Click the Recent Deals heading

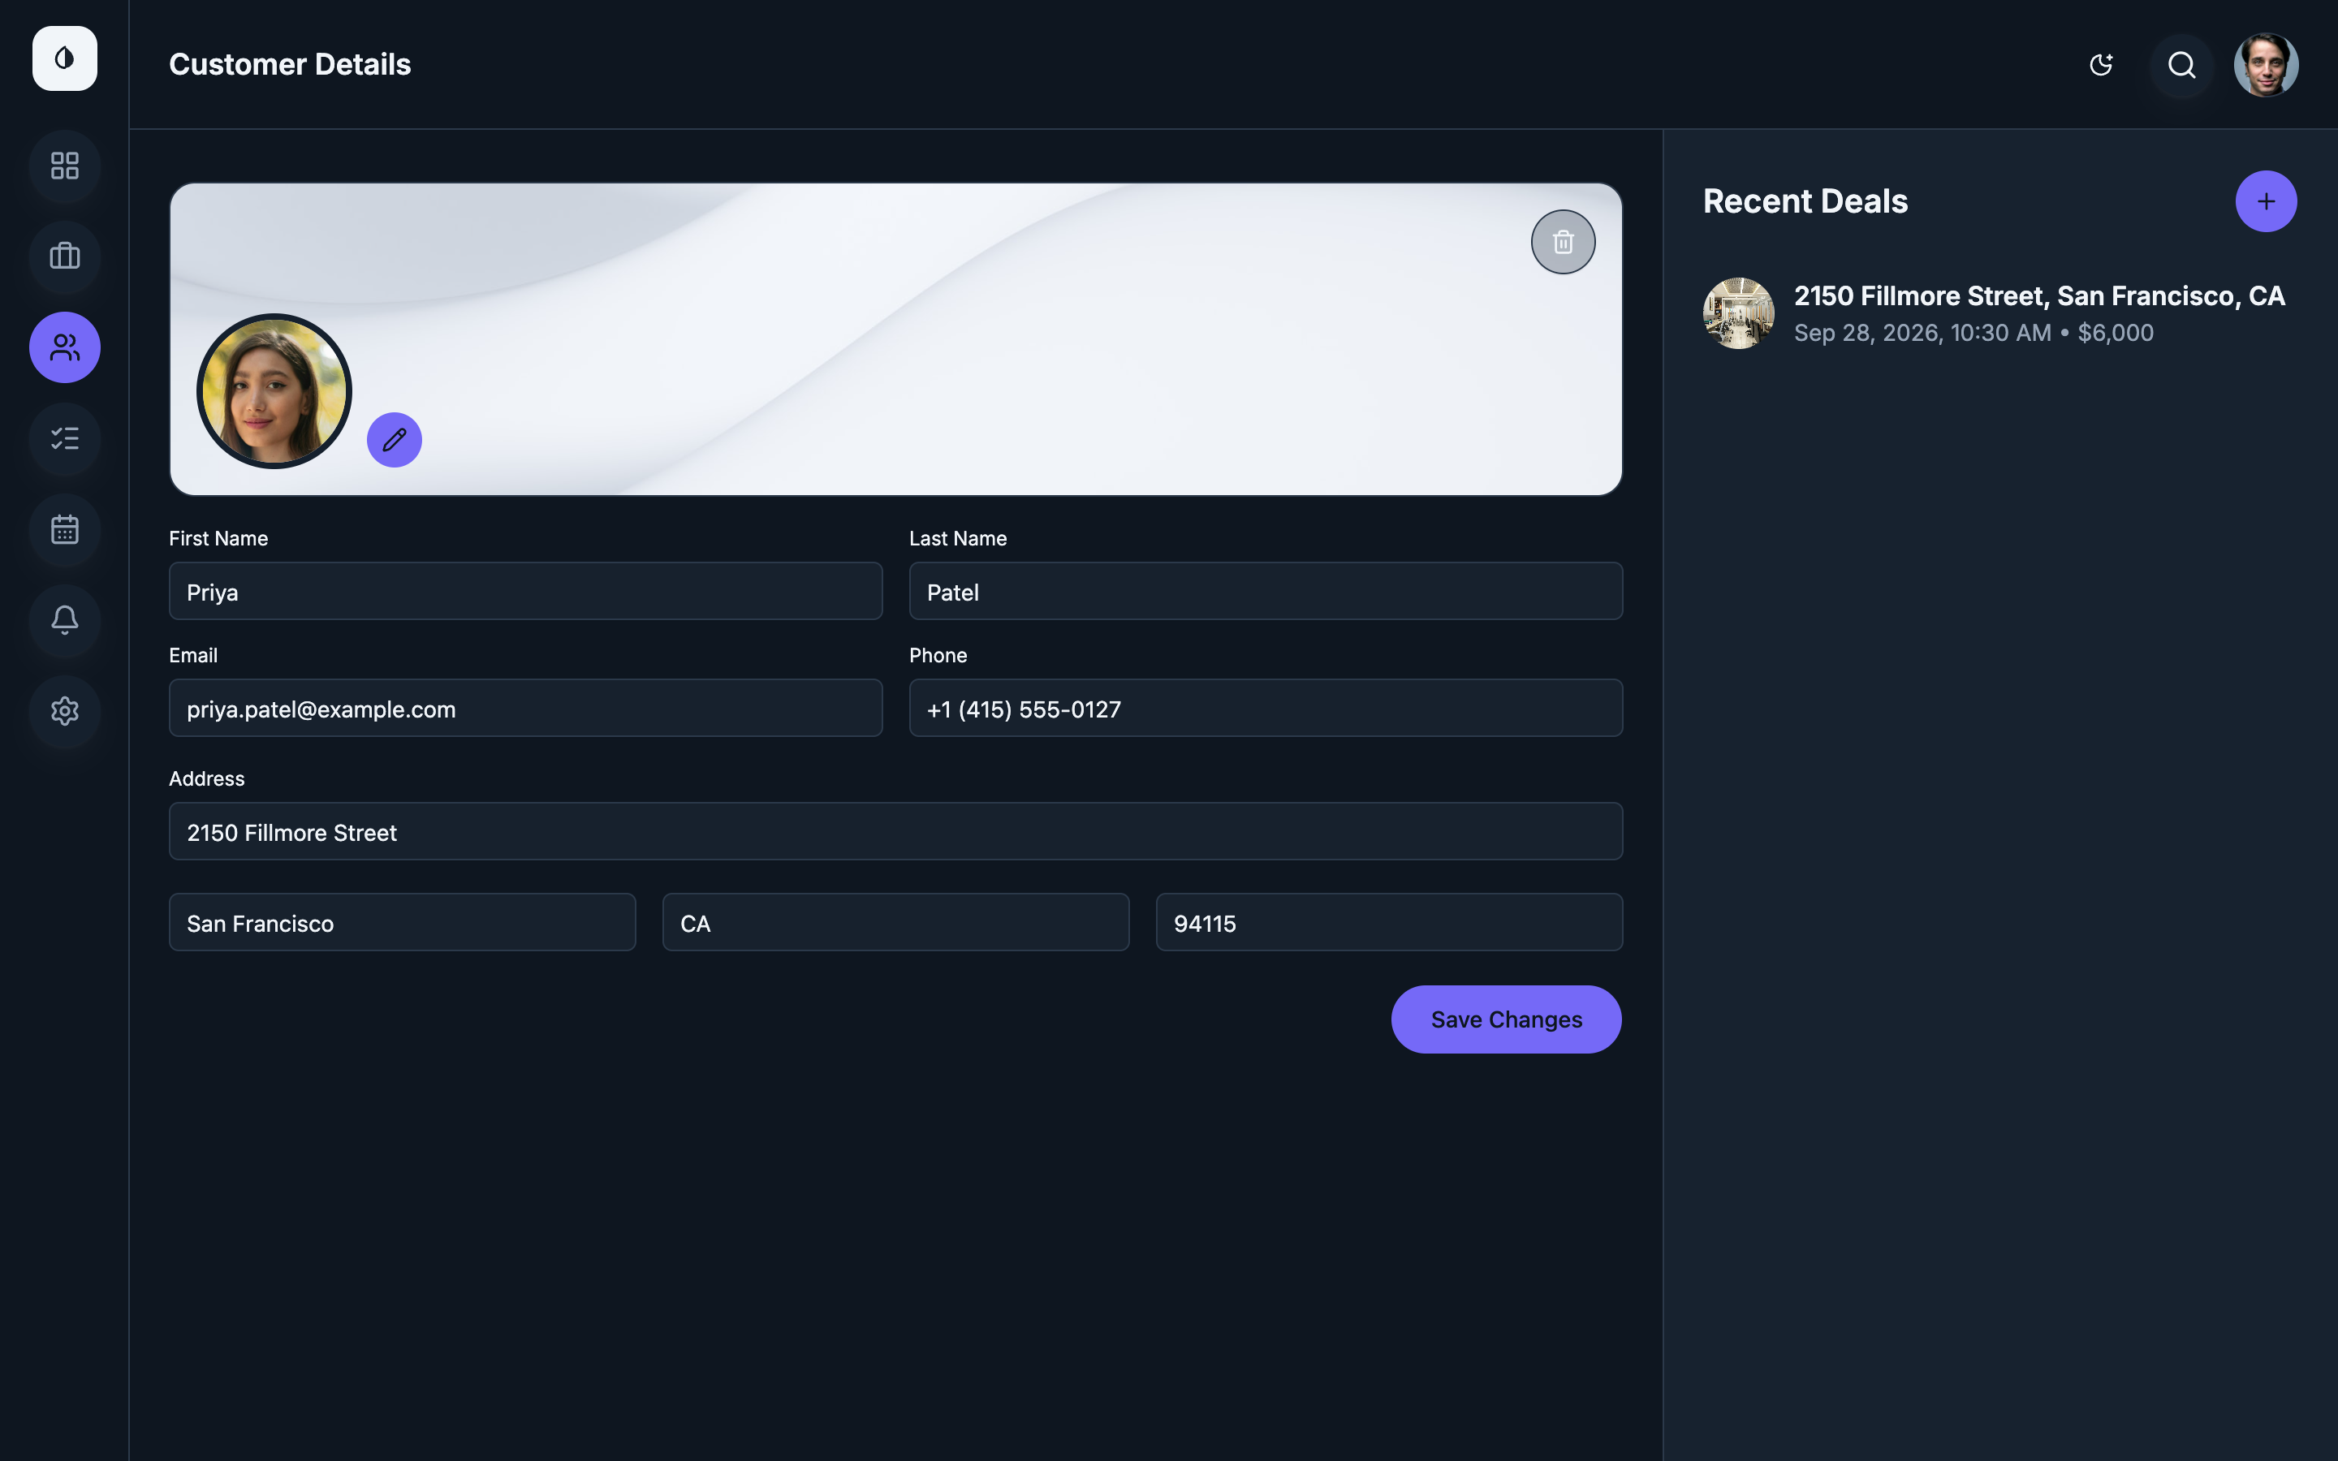pyautogui.click(x=1805, y=201)
